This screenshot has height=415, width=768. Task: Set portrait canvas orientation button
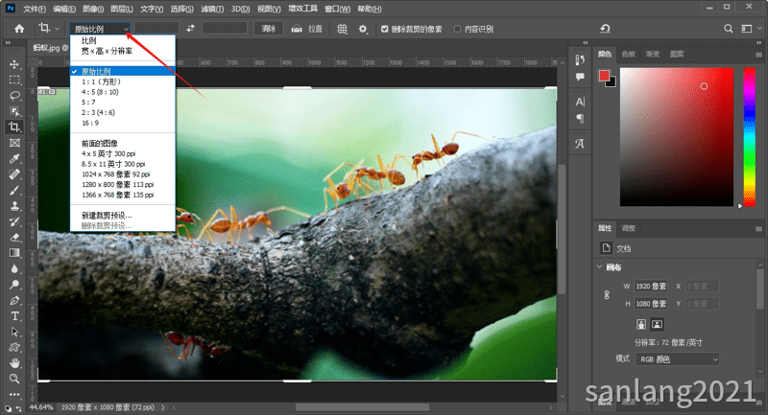(641, 324)
